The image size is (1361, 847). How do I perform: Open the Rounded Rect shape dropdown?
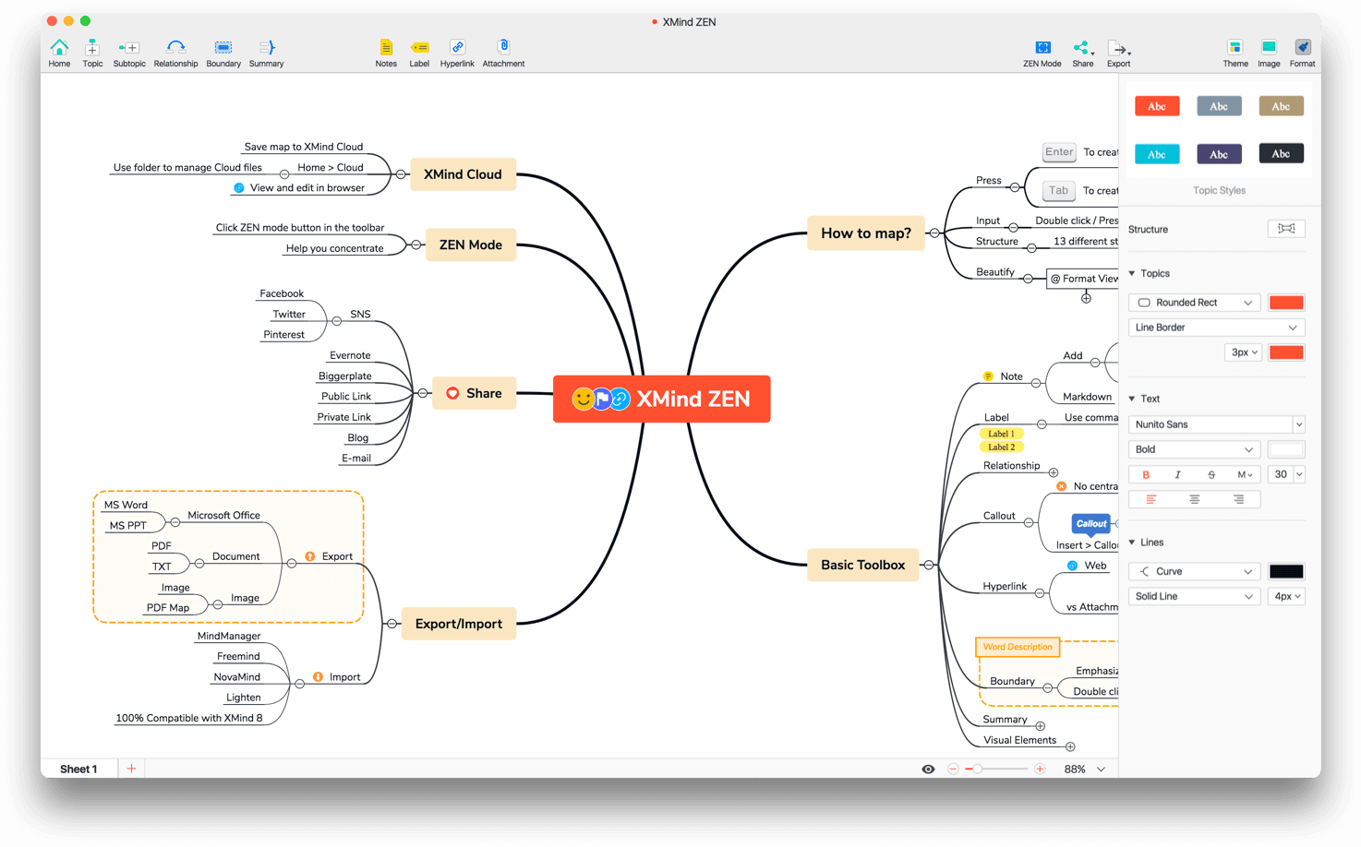(1194, 303)
